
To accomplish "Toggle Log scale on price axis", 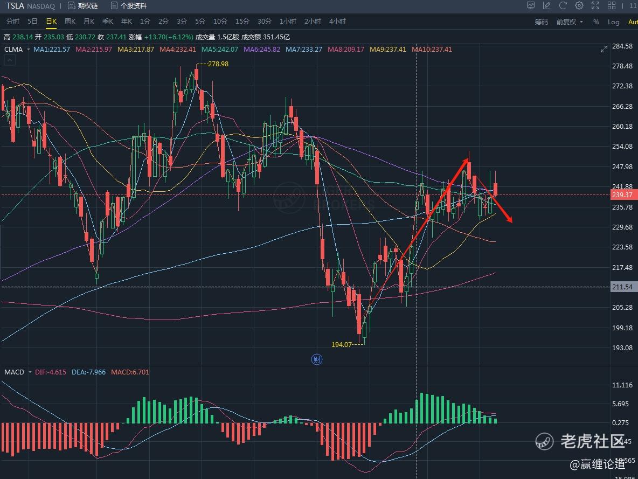I will tap(614, 22).
